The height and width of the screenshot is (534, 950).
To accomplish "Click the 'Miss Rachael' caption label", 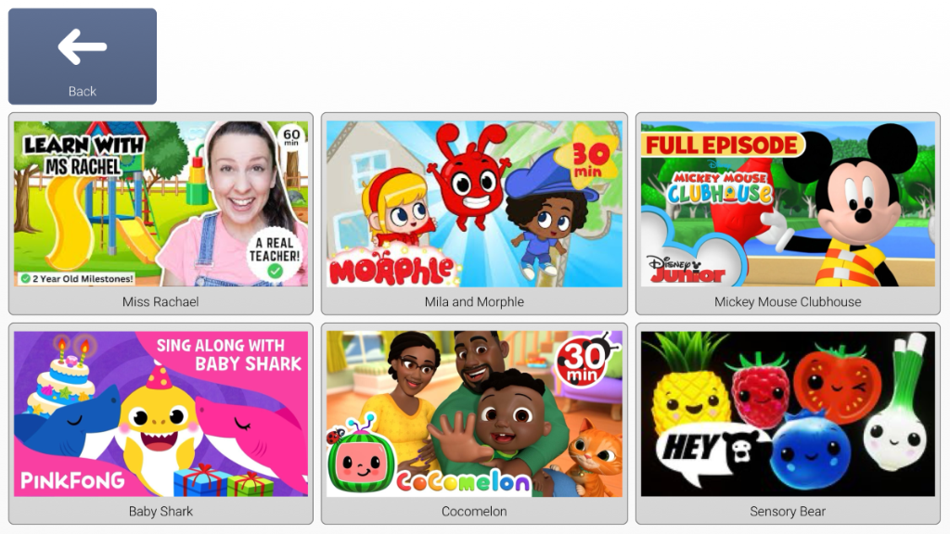I will (x=160, y=301).
